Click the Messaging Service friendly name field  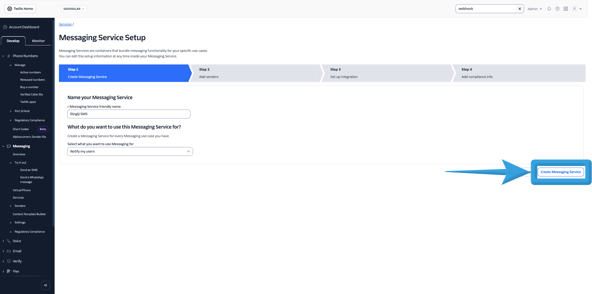pos(129,114)
